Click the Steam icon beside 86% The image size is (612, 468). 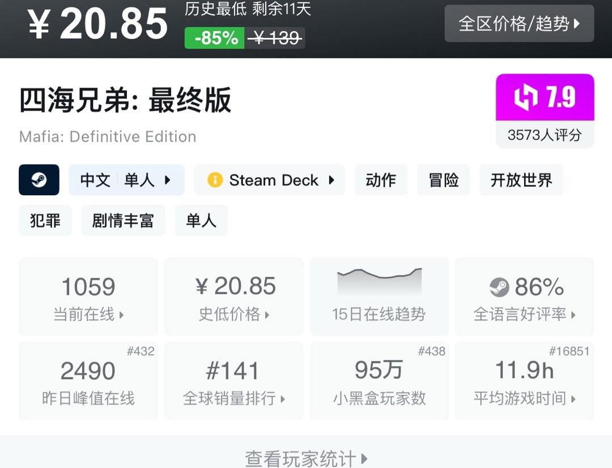499,287
